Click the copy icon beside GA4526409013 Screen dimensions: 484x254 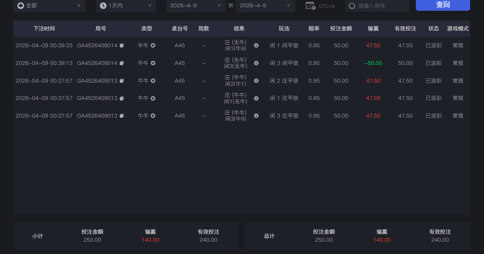(122, 81)
